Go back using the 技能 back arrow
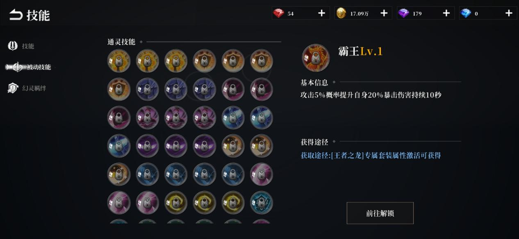This screenshot has height=239, width=519. coord(16,15)
